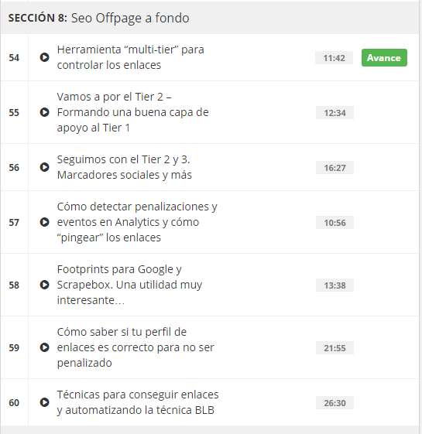422x434 pixels.
Task: Click the play icon for lesson 59
Action: (44, 347)
